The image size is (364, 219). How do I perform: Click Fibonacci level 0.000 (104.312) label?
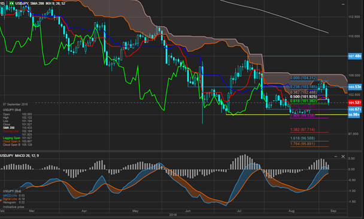pyautogui.click(x=304, y=78)
